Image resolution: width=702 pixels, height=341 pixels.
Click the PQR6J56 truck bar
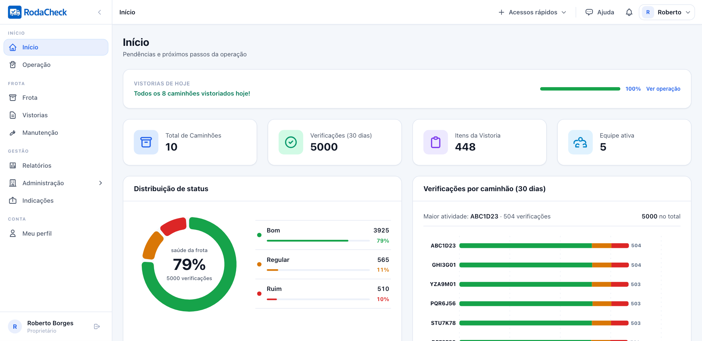[544, 304]
